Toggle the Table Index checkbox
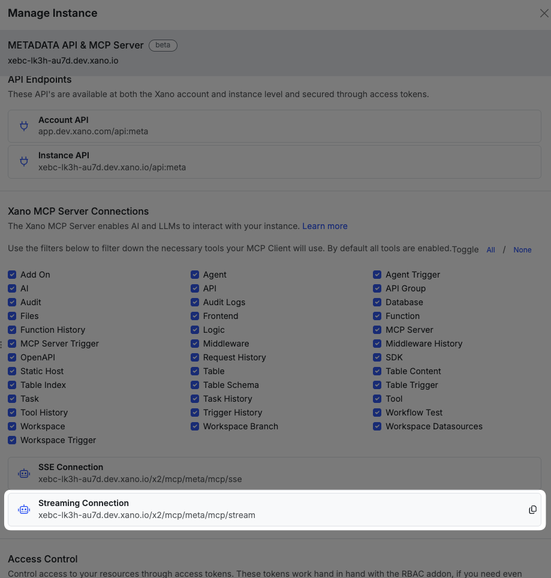Image resolution: width=551 pixels, height=578 pixels. pyautogui.click(x=12, y=385)
